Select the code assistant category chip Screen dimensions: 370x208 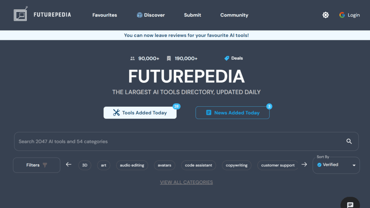pyautogui.click(x=198, y=165)
